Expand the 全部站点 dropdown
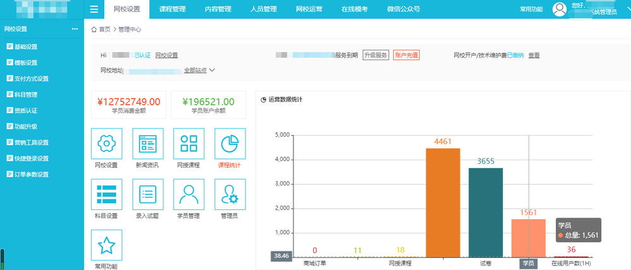This screenshot has width=631, height=270. [x=199, y=71]
